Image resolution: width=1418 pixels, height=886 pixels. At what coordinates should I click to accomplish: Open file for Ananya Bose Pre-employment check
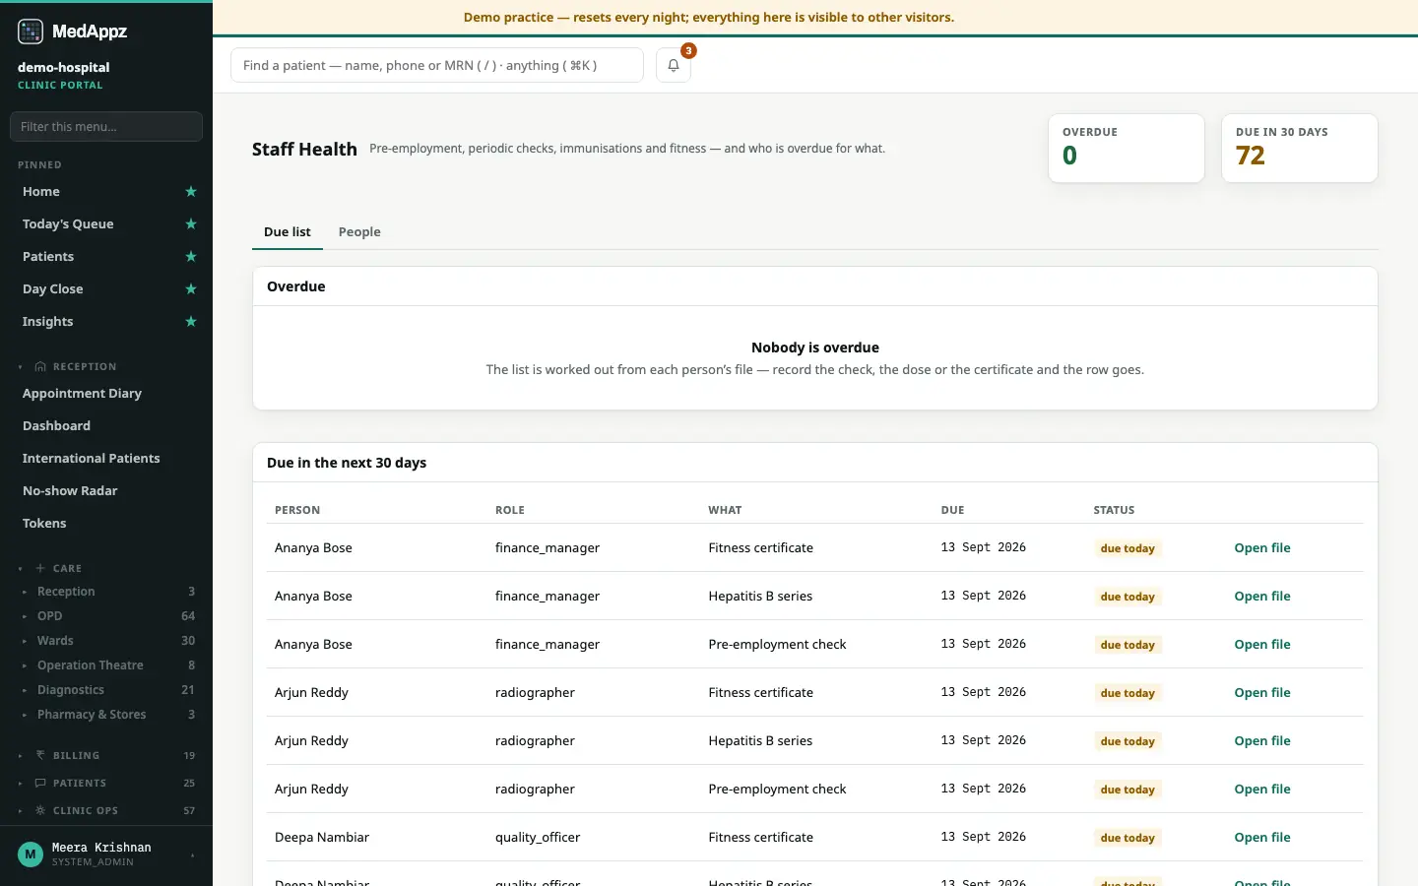(x=1262, y=645)
